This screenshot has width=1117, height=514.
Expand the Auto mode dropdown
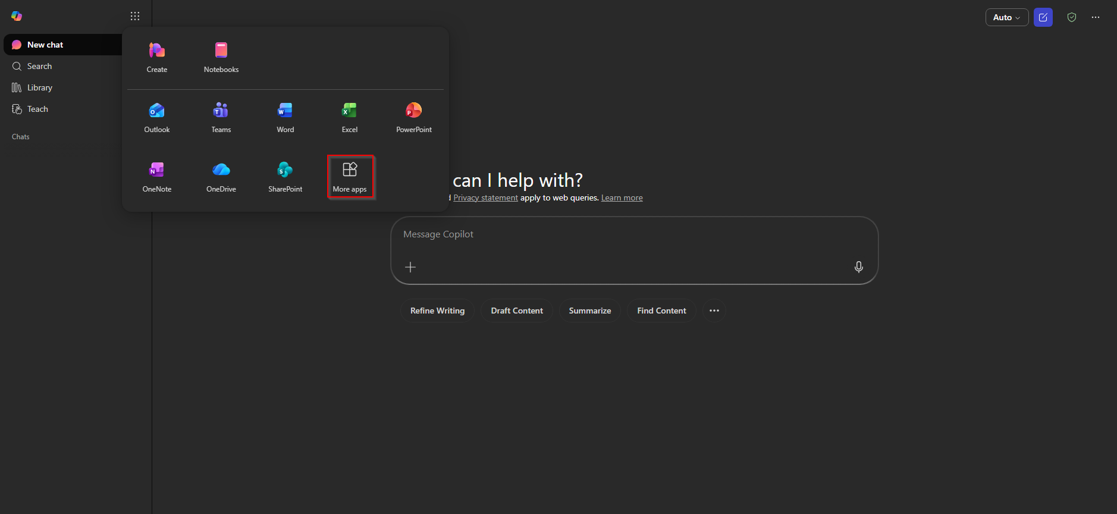click(x=1007, y=17)
